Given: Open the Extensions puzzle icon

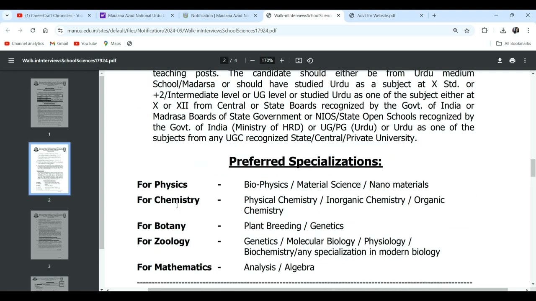Looking at the screenshot, I should tap(484, 31).
